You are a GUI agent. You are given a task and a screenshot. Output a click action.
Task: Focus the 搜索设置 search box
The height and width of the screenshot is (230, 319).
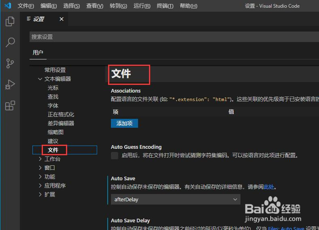click(174, 37)
